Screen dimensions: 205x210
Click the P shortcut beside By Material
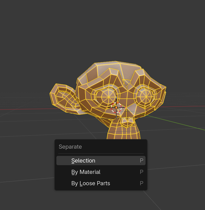point(141,172)
